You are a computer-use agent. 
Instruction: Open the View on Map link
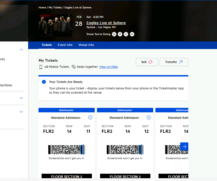(x=108, y=67)
